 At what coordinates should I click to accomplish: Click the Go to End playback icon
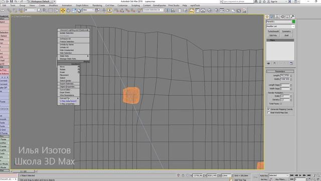coord(309,175)
